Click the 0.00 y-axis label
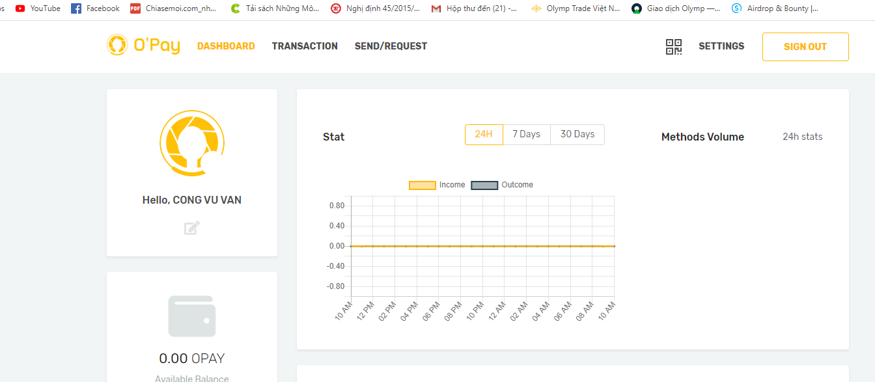The height and width of the screenshot is (382, 875). 337,246
